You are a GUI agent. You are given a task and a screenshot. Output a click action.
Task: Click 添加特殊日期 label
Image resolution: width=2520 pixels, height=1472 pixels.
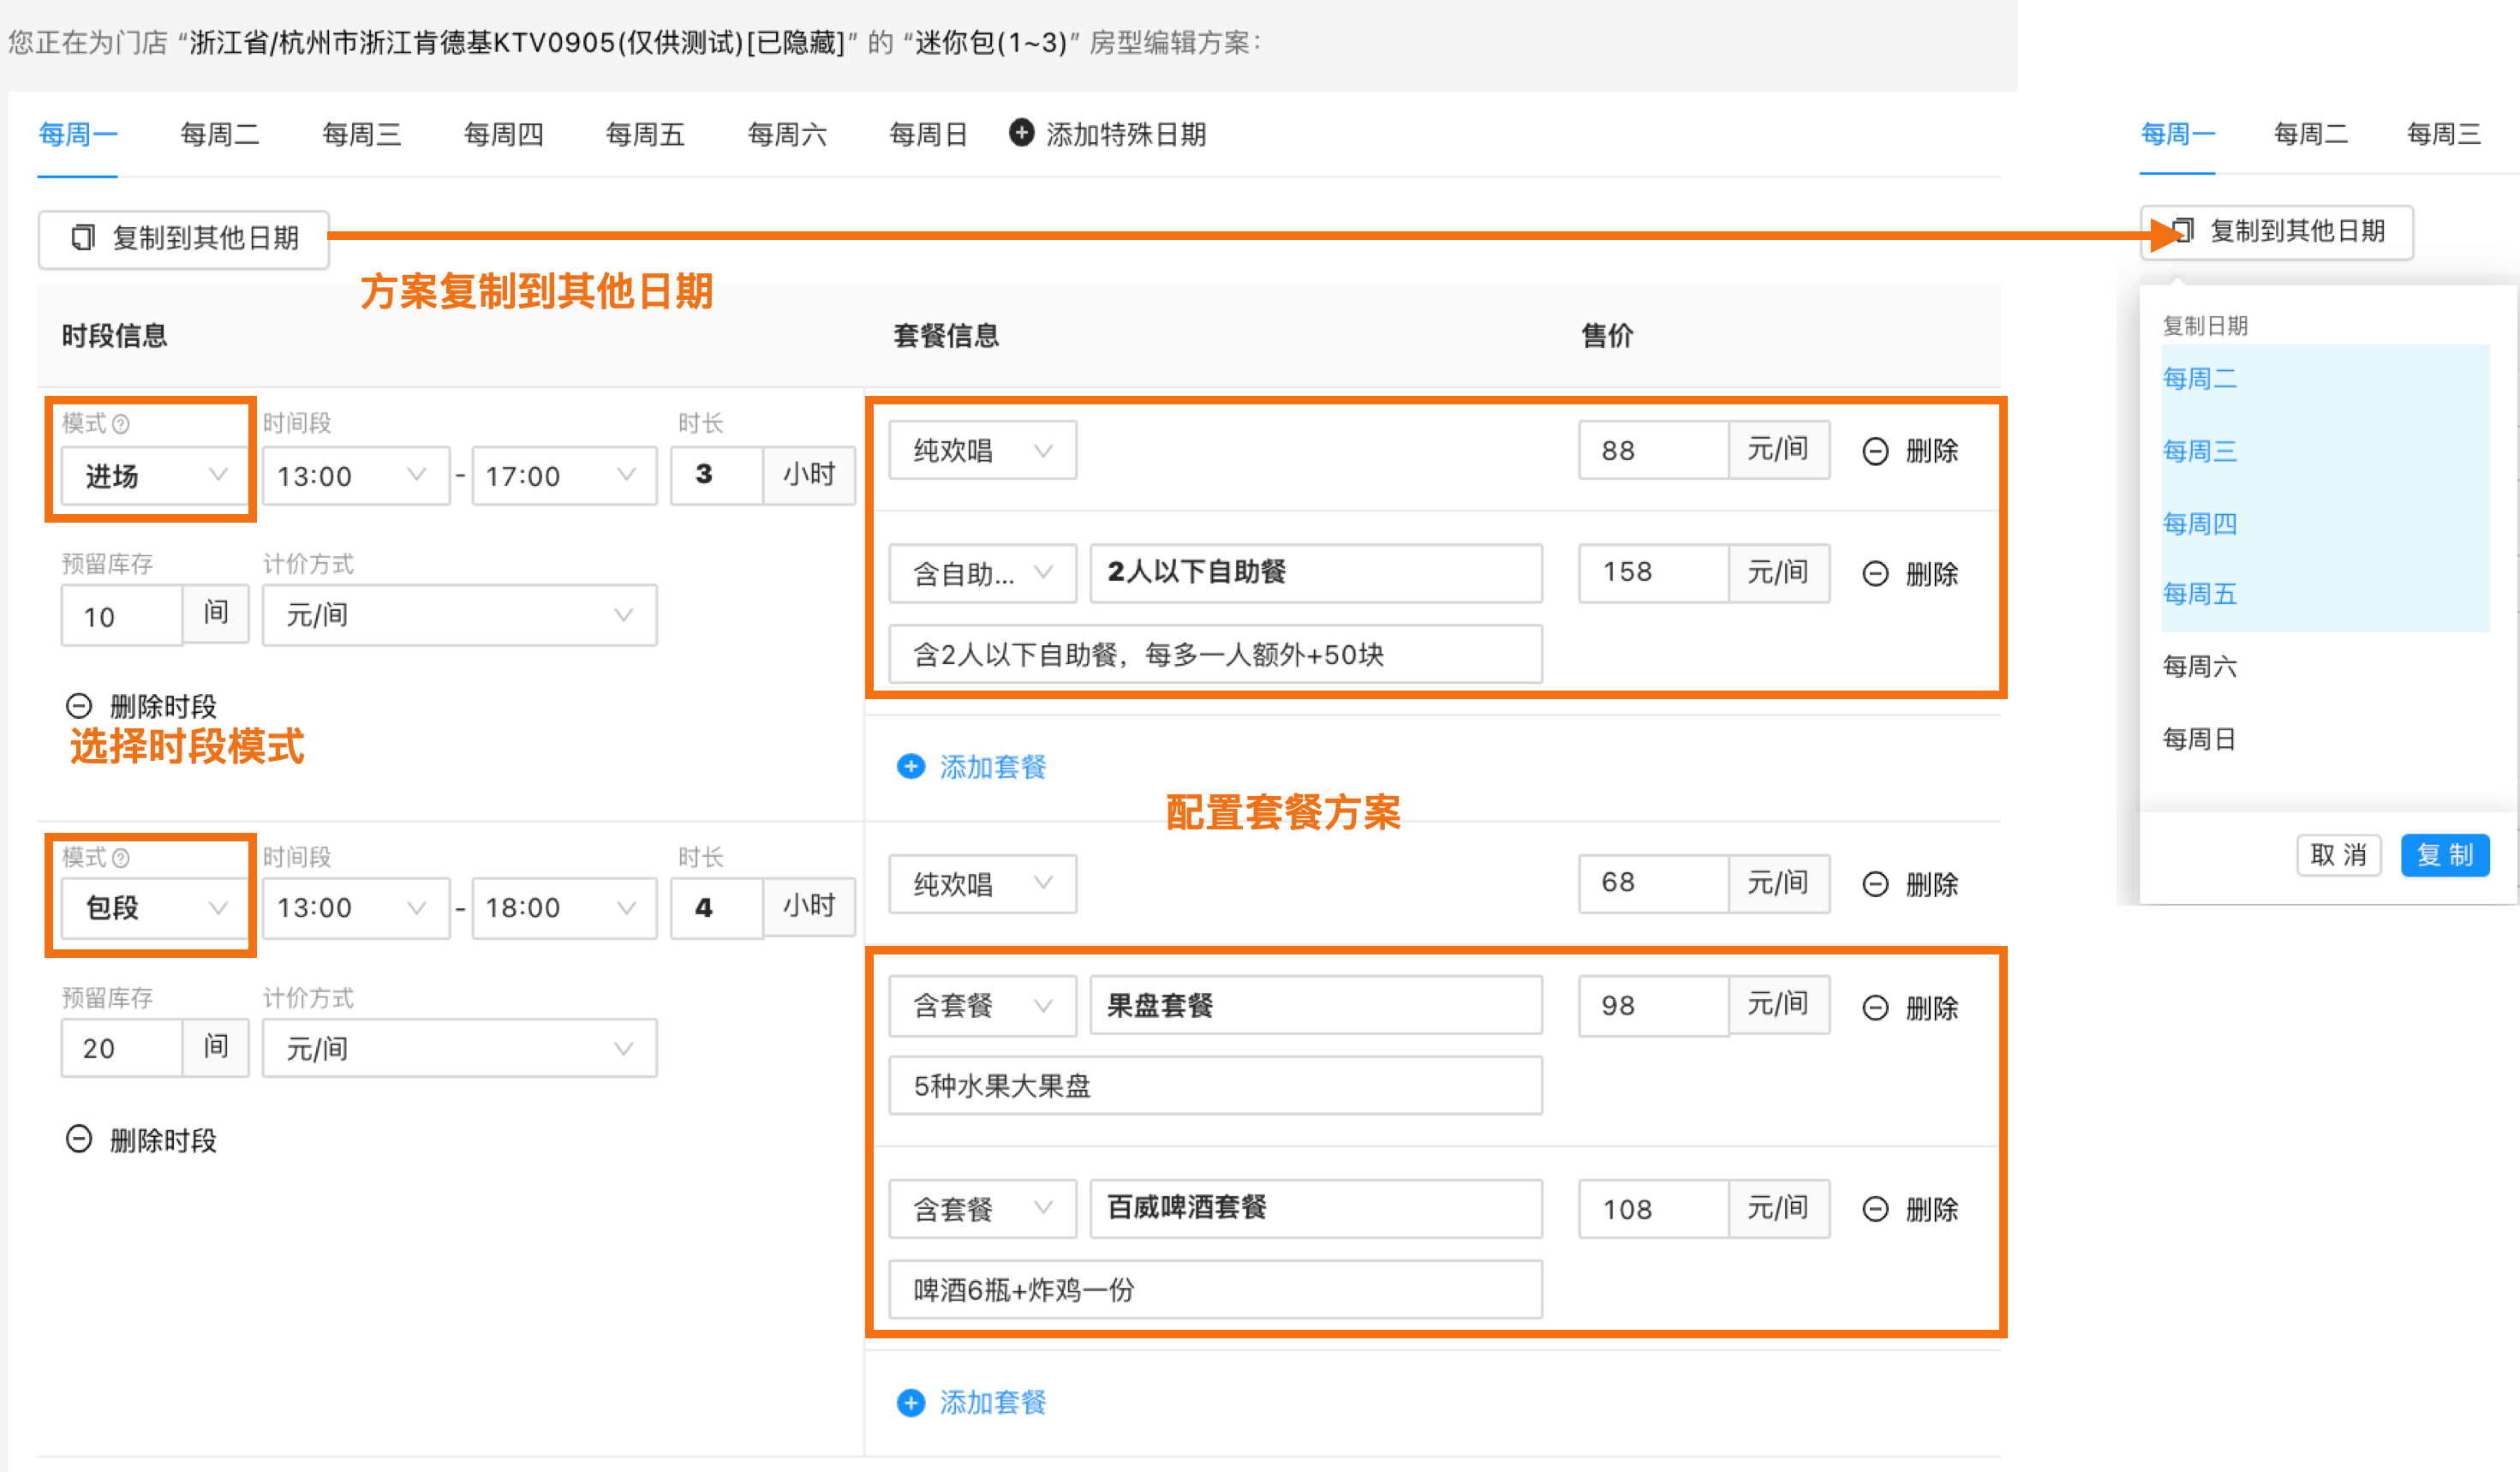click(x=1126, y=134)
